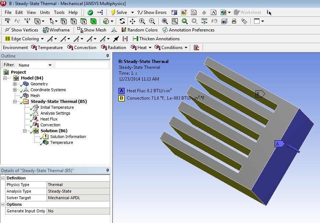Toggle Annotation Preferences
320x223 pixels.
188,30
